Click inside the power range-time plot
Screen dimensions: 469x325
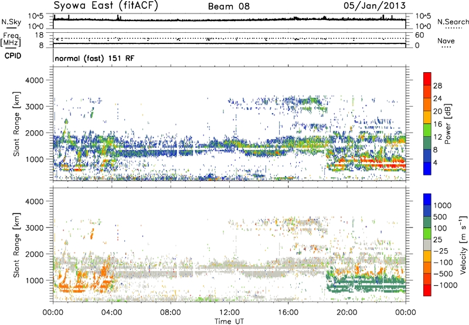pyautogui.click(x=229, y=124)
